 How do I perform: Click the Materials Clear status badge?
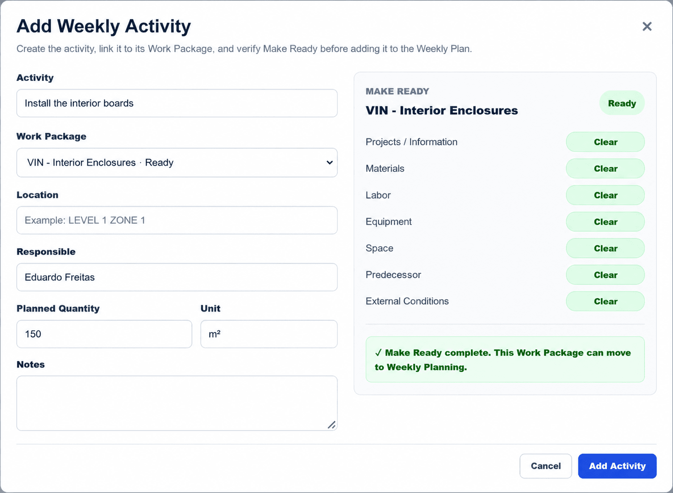click(605, 169)
